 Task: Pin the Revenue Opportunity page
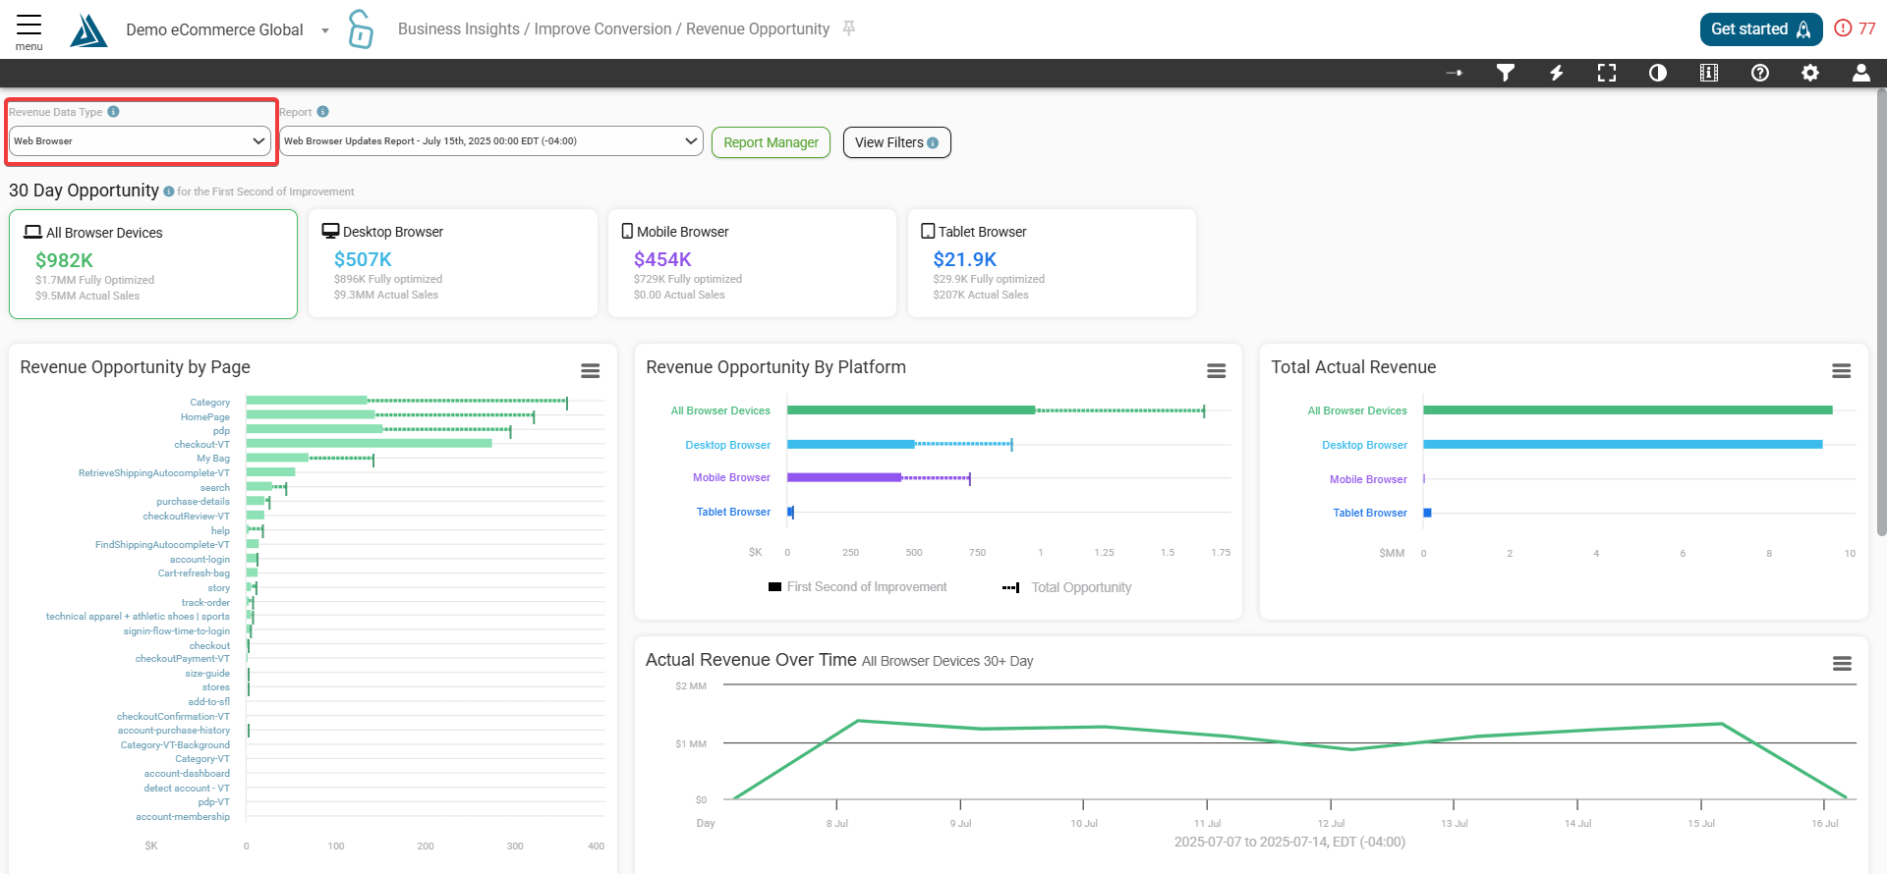(849, 28)
